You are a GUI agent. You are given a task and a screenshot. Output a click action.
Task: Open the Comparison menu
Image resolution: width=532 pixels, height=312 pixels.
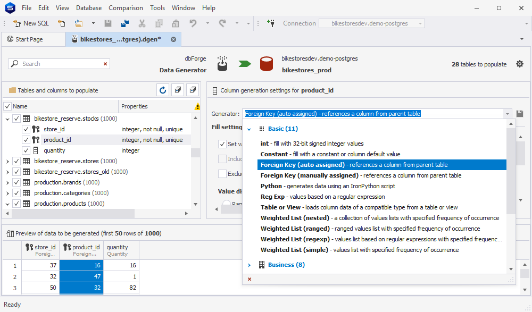[x=126, y=8]
